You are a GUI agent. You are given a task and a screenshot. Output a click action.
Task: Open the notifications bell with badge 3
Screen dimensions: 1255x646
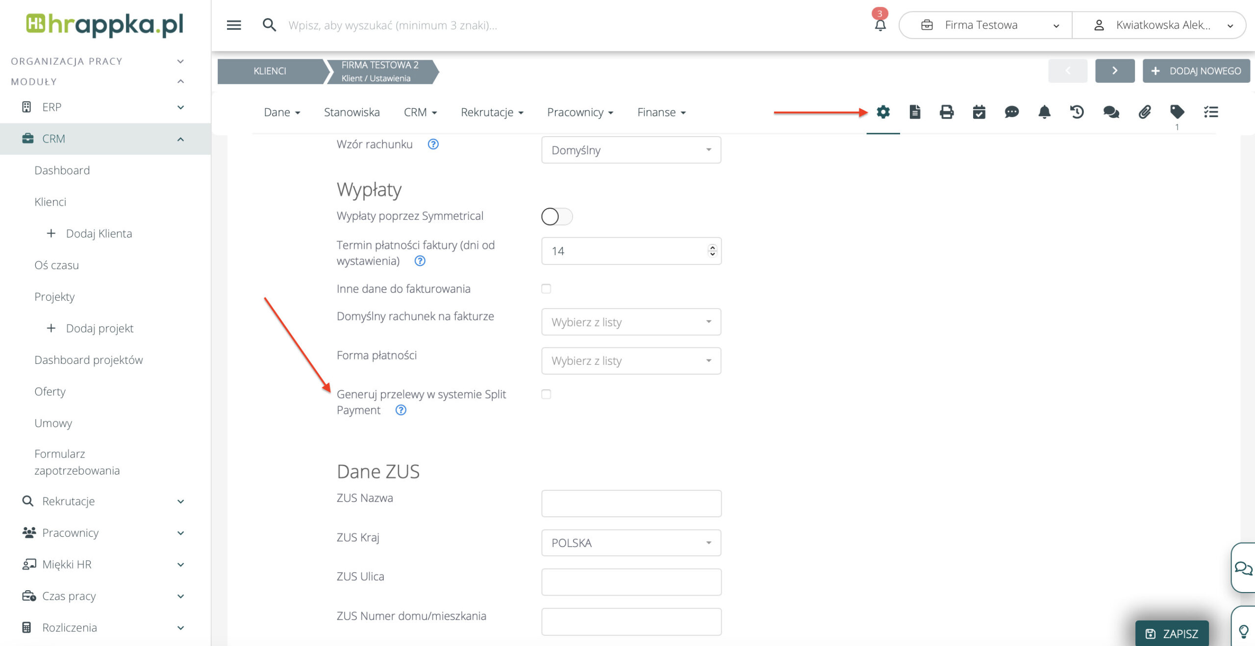point(880,24)
